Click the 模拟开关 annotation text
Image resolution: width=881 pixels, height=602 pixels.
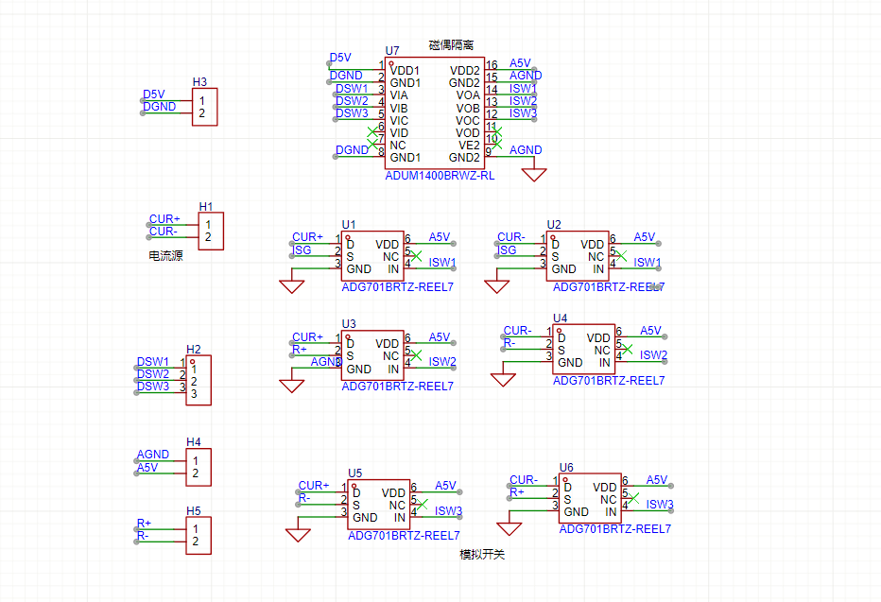[x=482, y=555]
